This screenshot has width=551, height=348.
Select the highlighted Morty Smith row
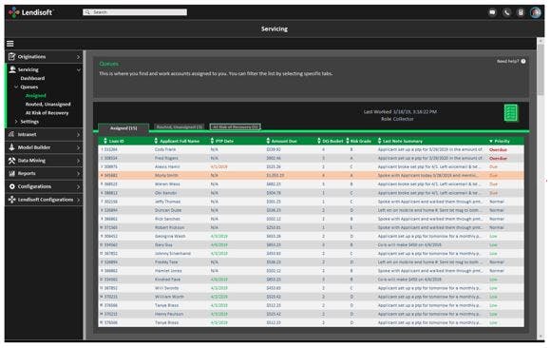[311, 175]
